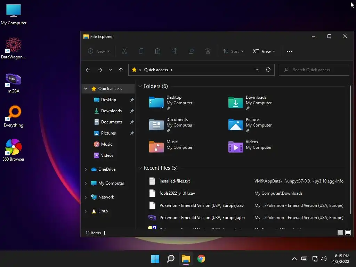Viewport: 356px width, 267px height.
Task: Click the Share icon in toolbar
Action: tap(191, 51)
